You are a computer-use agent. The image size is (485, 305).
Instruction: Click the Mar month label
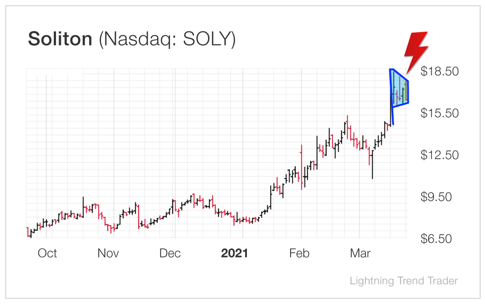pos(360,253)
